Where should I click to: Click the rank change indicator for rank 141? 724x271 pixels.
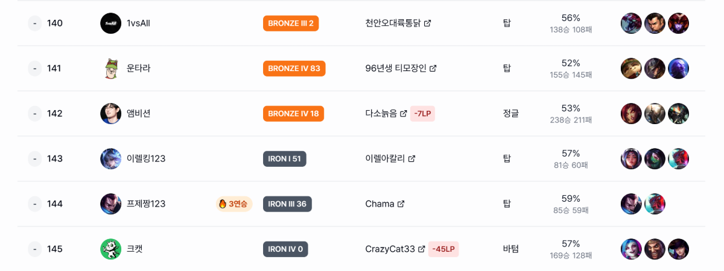(x=35, y=69)
